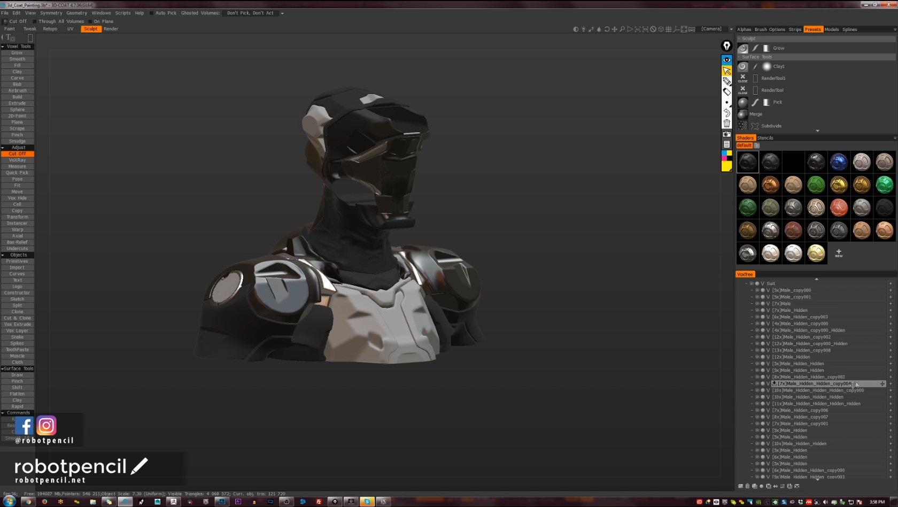
Task: Toggle the grid icon in viewport toolbar
Action: [x=668, y=29]
